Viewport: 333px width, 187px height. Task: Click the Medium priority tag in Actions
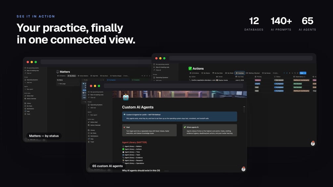click(x=258, y=80)
